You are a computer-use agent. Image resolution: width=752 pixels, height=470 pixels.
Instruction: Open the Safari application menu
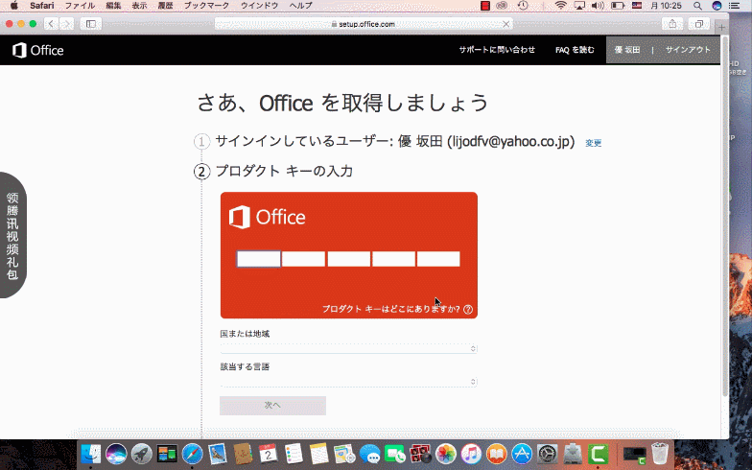42,6
